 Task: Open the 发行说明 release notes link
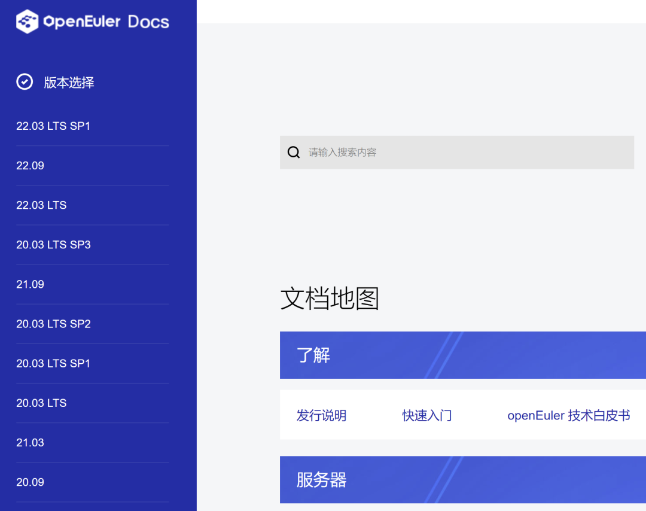point(321,415)
